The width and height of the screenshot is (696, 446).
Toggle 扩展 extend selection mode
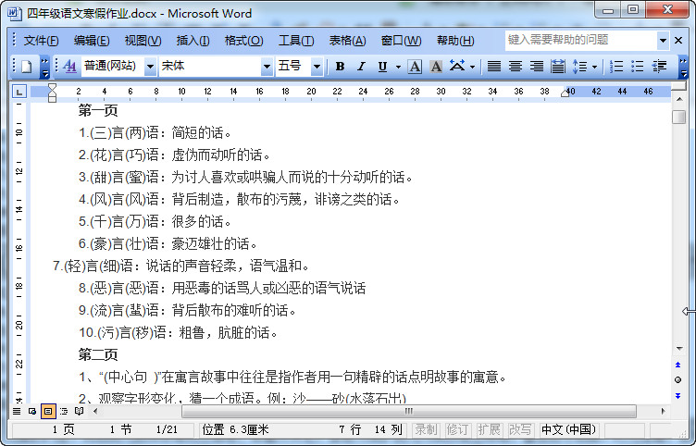coord(489,429)
